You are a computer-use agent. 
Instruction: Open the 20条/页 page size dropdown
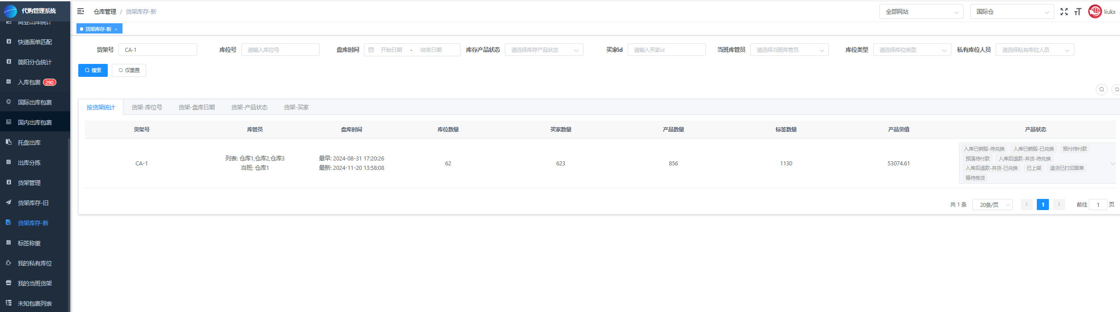tap(992, 205)
